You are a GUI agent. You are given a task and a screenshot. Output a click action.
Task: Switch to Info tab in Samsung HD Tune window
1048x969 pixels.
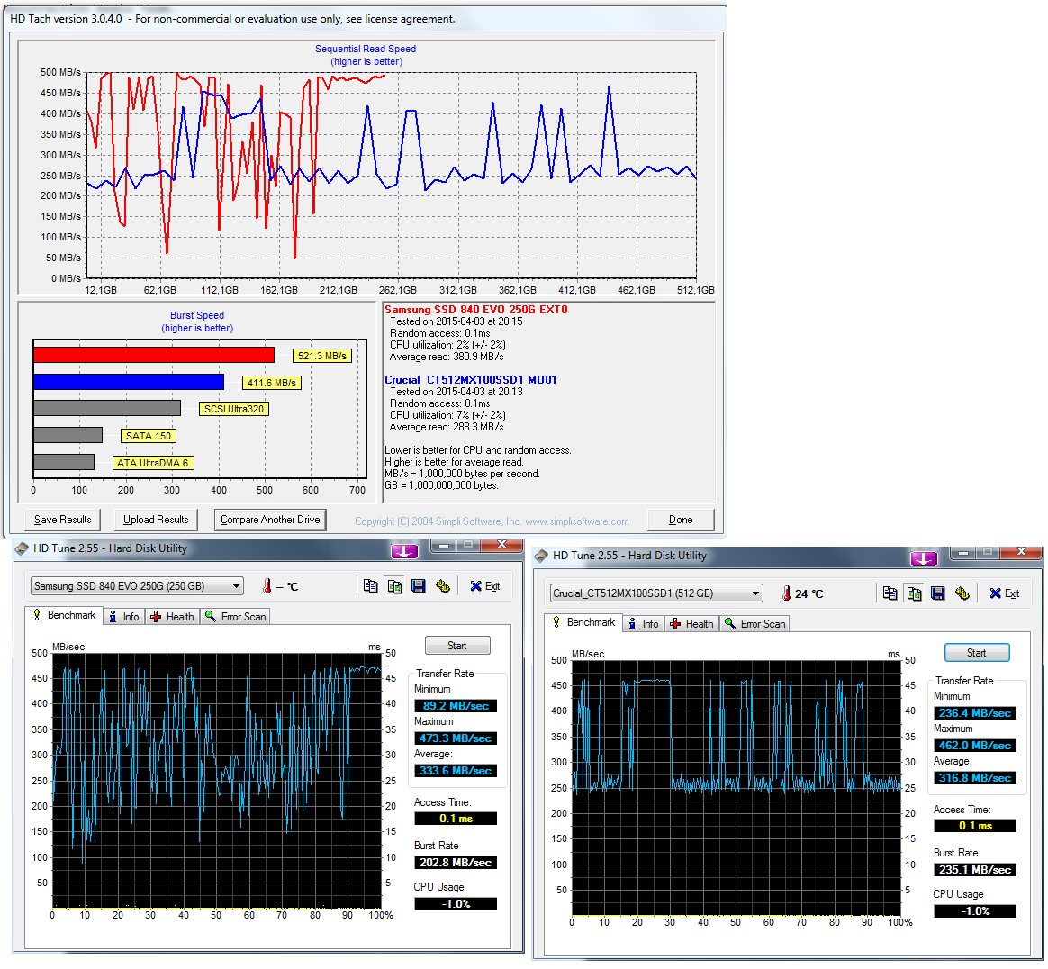(x=123, y=617)
